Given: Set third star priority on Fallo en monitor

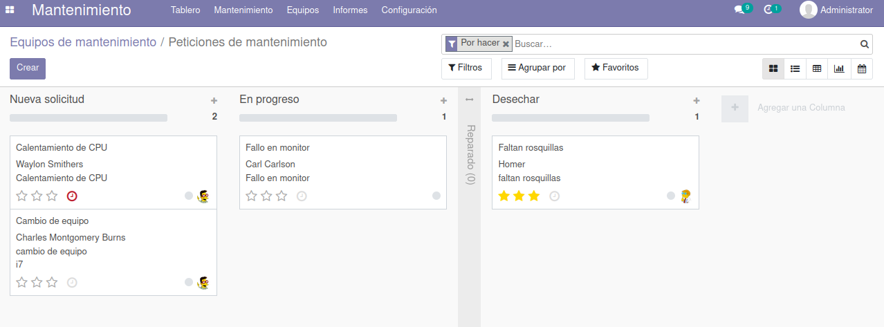Looking at the screenshot, I should (282, 196).
